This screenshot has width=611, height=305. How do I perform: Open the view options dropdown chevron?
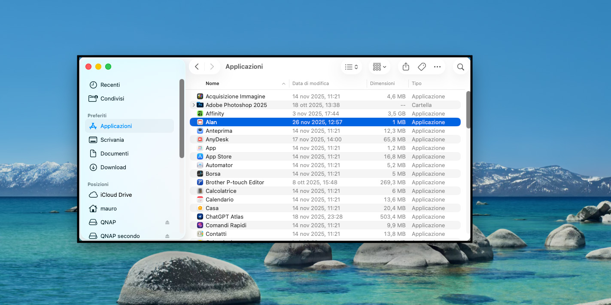[356, 67]
